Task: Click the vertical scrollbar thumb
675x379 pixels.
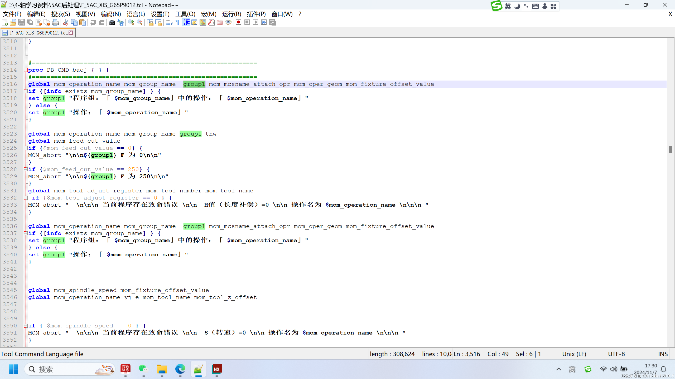Action: pos(671,149)
